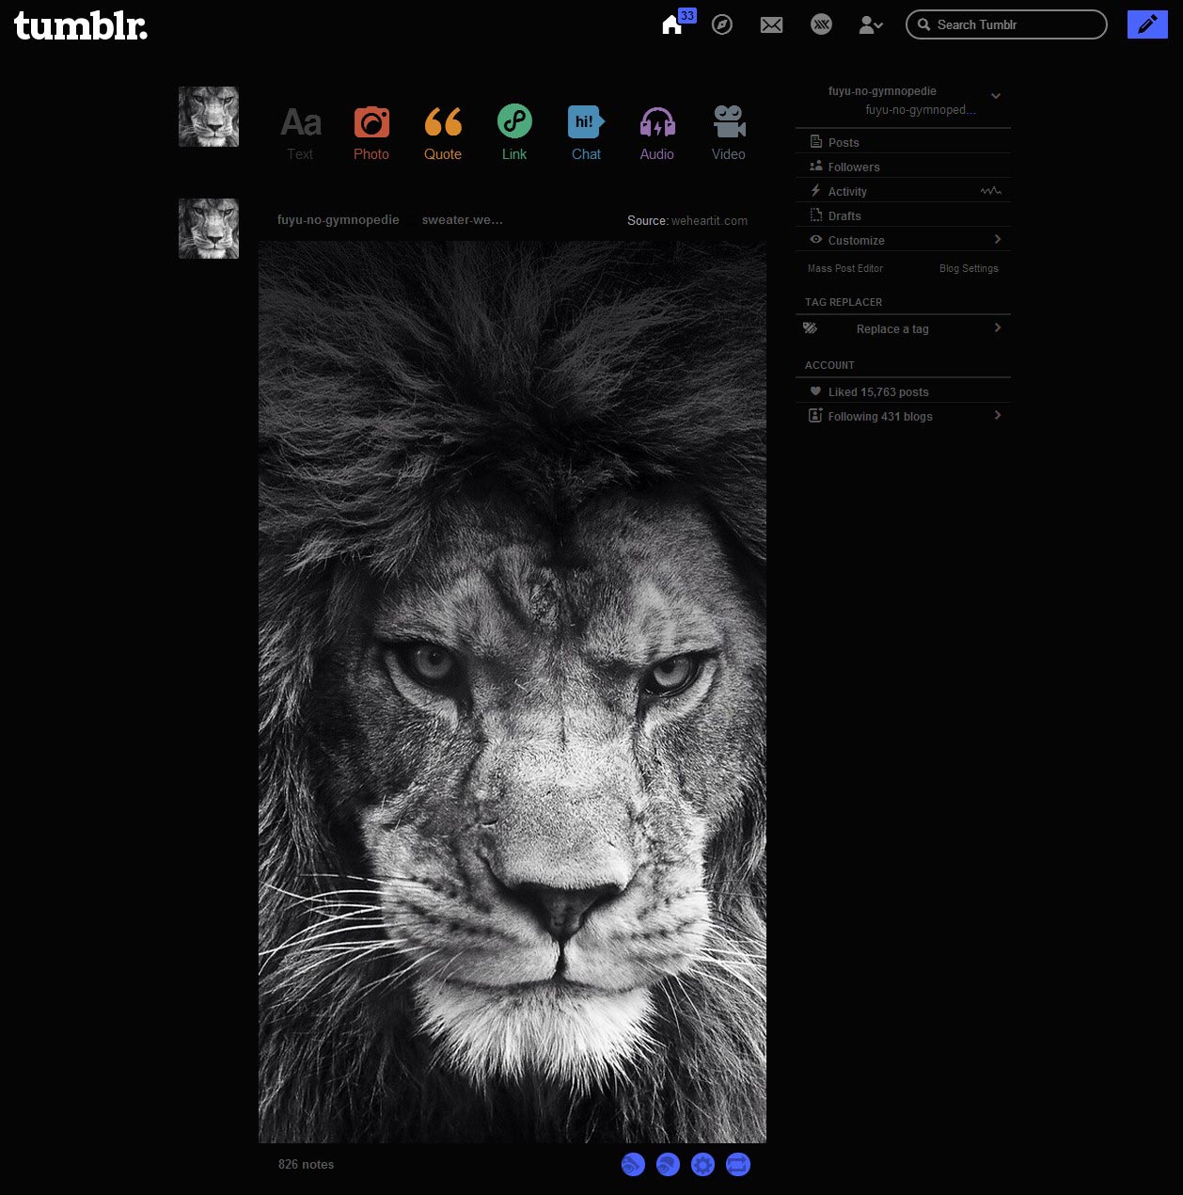Open Blog Settings
The width and height of the screenshot is (1183, 1195).
tap(969, 268)
